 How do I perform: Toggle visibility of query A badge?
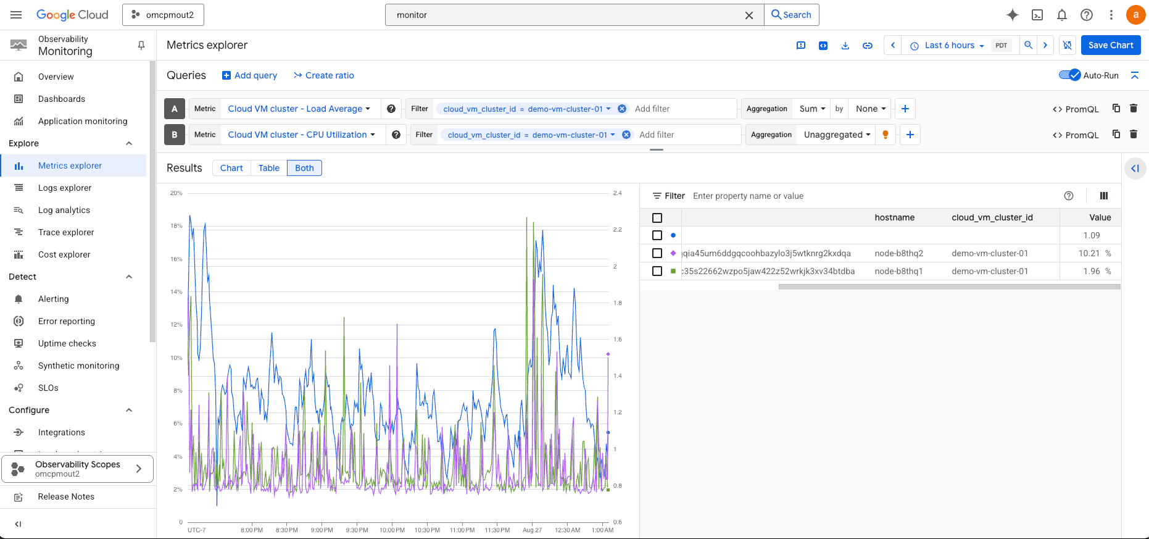[175, 109]
